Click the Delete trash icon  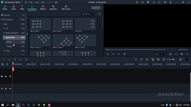pos(15,59)
